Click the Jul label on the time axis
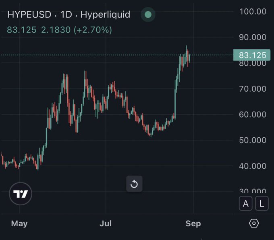 click(106, 223)
